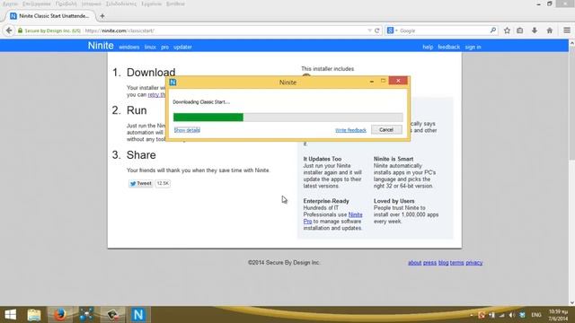Screen dimensions: 575x323
Task: Open a new tab with the plus button
Action: (102, 16)
